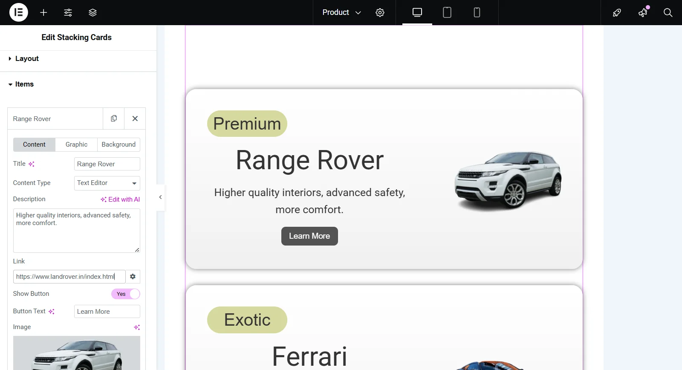Add a new element with plus icon
Image resolution: width=682 pixels, height=370 pixels.
pyautogui.click(x=43, y=12)
